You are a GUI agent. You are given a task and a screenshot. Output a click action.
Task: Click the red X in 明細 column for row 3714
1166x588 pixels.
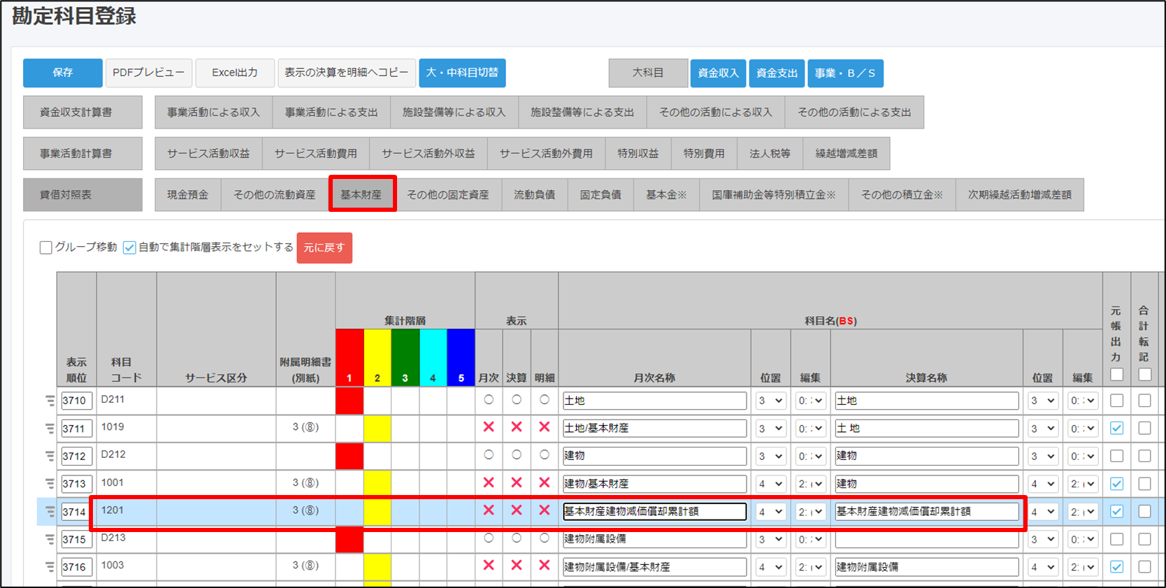(x=545, y=510)
